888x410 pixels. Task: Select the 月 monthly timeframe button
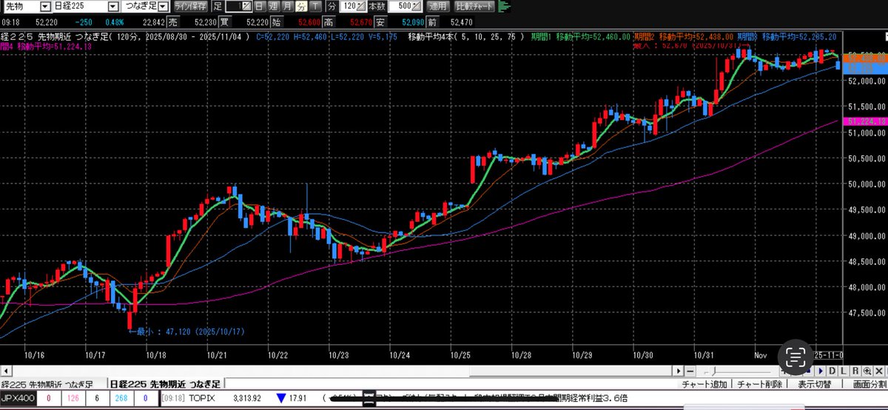(x=287, y=6)
